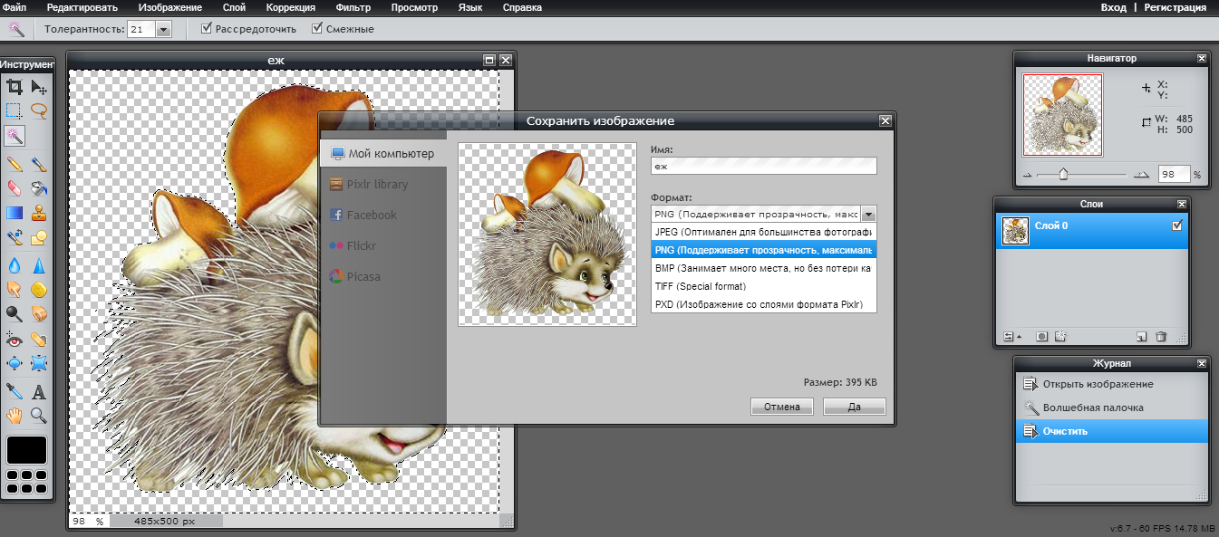
Task: Select the Color Replace tool
Action: point(15,237)
